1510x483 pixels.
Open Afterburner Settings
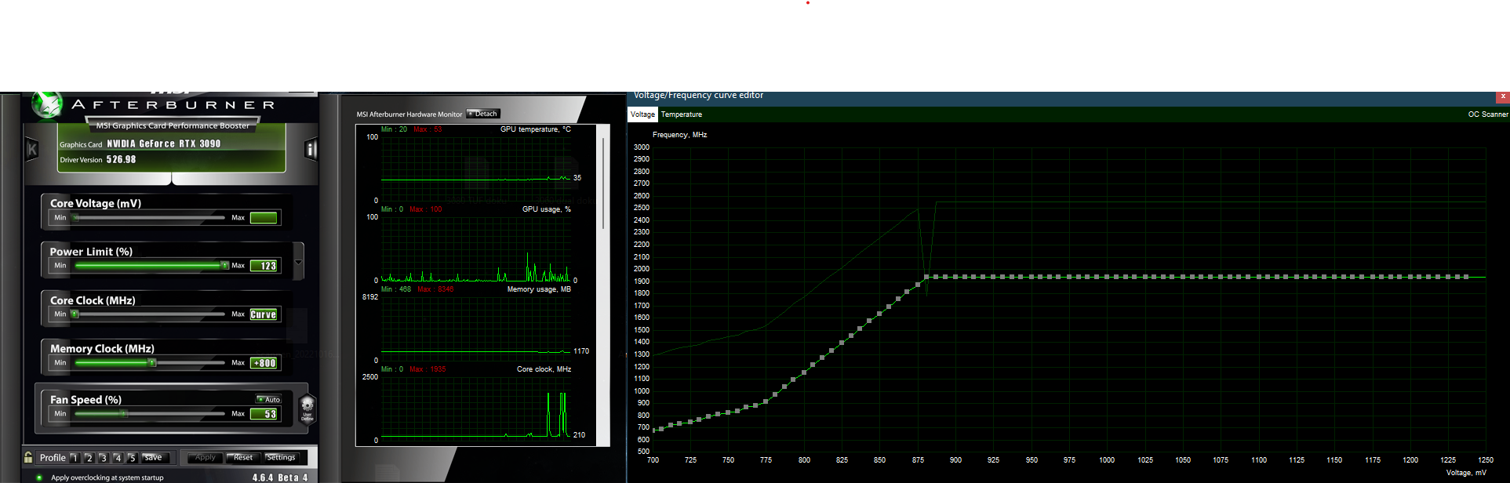pos(280,457)
